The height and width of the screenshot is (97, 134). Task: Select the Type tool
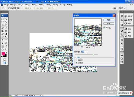click(x=6, y=40)
